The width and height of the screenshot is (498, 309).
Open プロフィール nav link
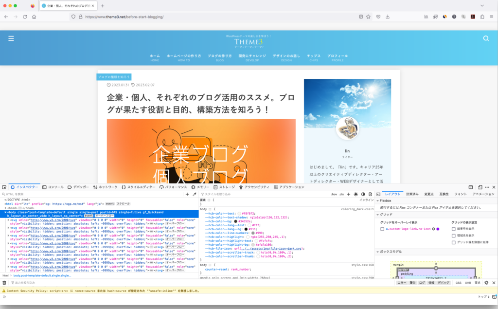(338, 57)
